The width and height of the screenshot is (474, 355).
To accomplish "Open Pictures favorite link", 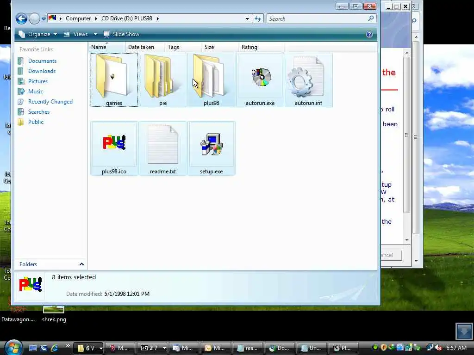I will pos(38,81).
